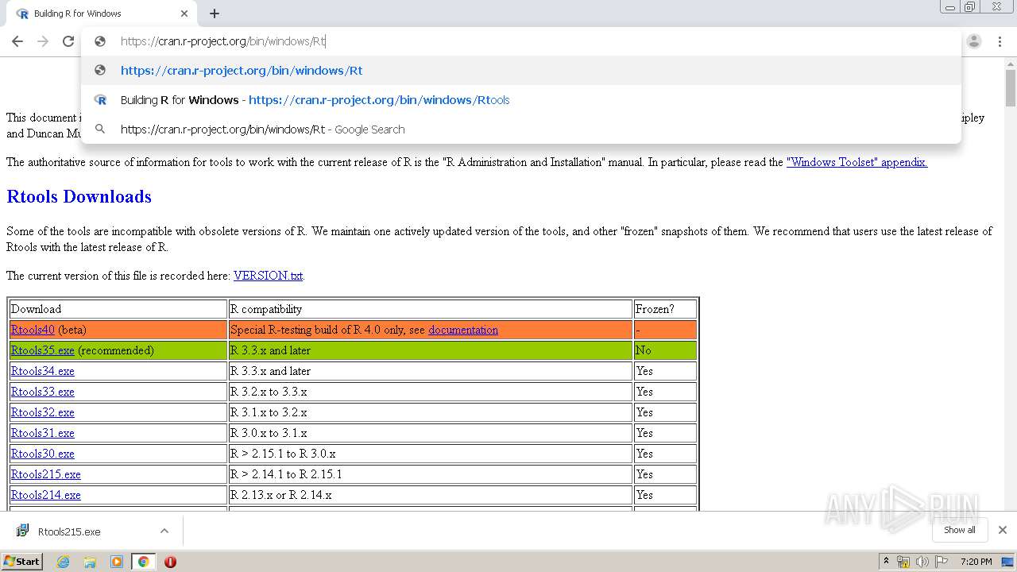Click the 'R > 2.15.1 to R 3.0.x' cell

point(431,454)
